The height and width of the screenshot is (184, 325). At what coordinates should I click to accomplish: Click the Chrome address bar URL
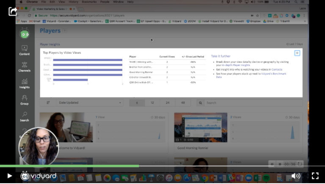(x=87, y=16)
